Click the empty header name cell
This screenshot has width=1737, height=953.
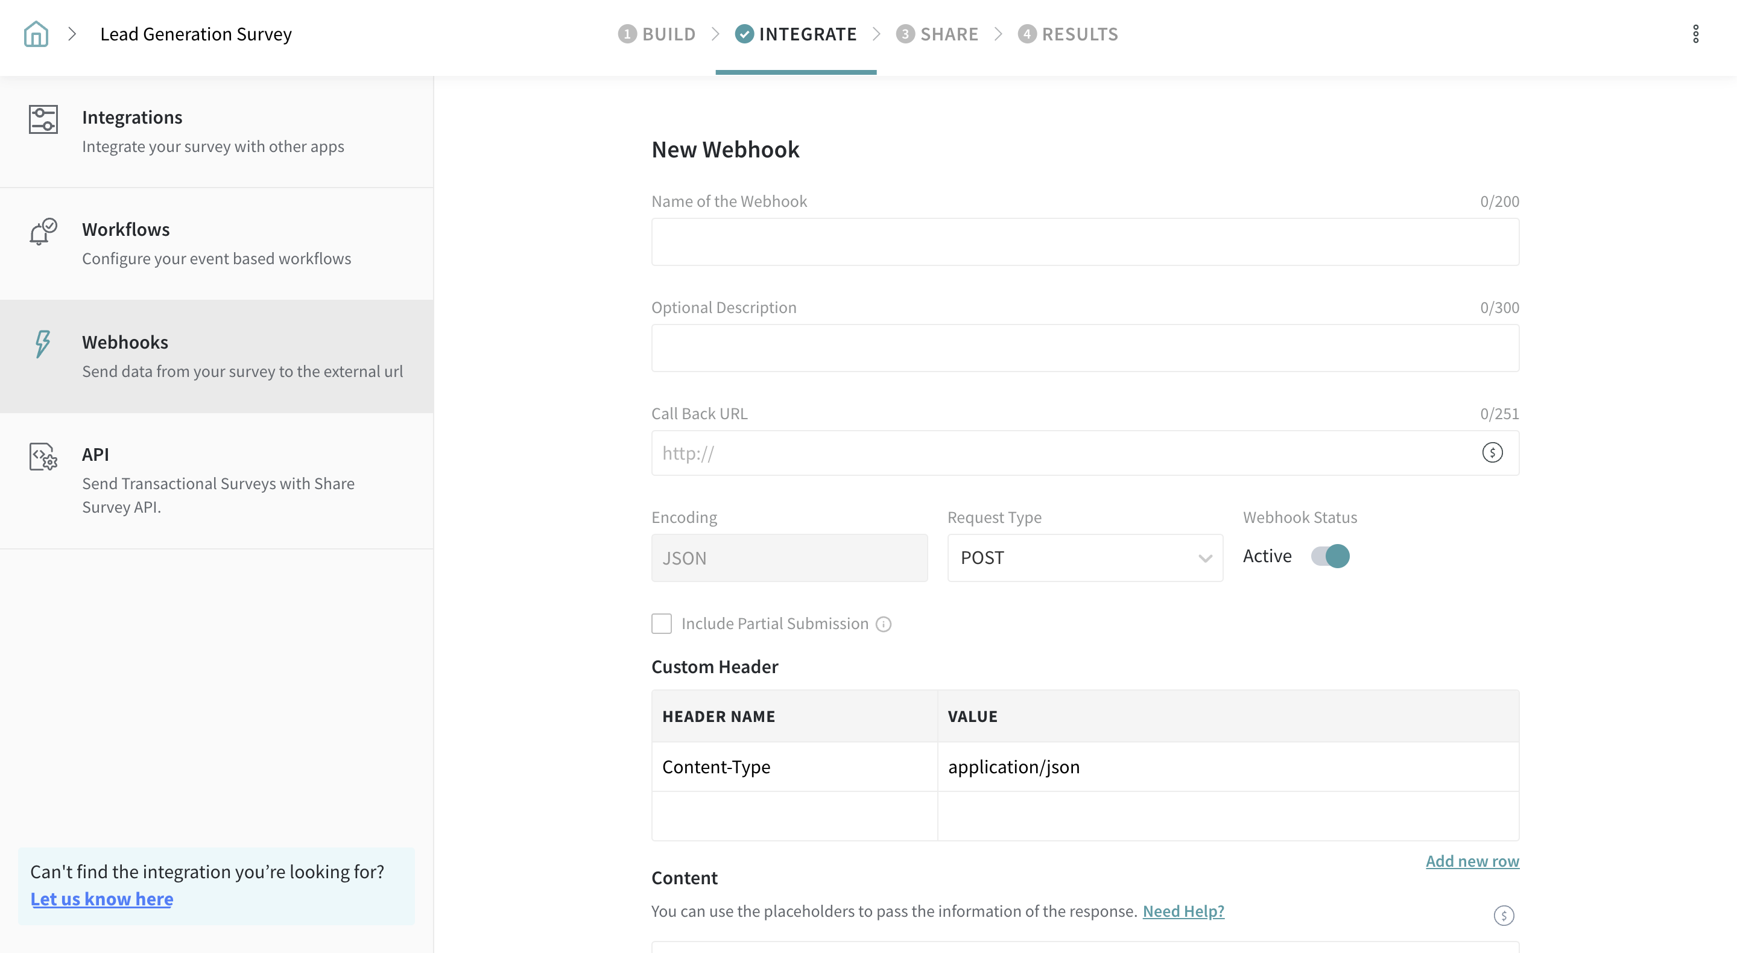794,816
